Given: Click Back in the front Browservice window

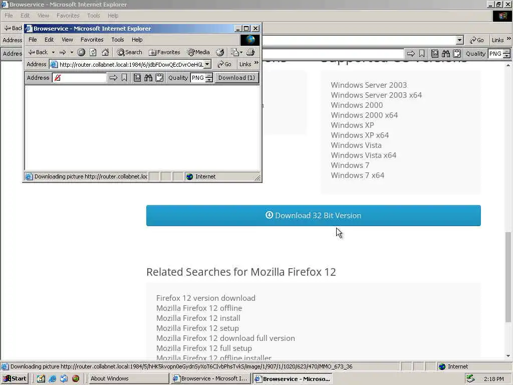Looking at the screenshot, I should coord(38,52).
